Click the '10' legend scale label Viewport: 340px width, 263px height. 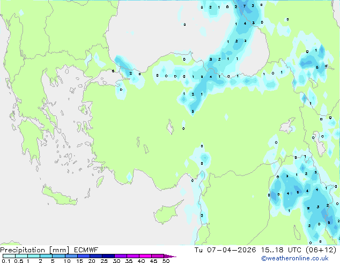tap(67, 261)
